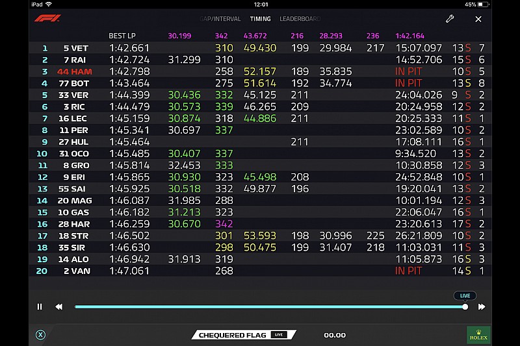Tap the 00.00 session clock
Screen dimensions: 520x346
pos(335,335)
